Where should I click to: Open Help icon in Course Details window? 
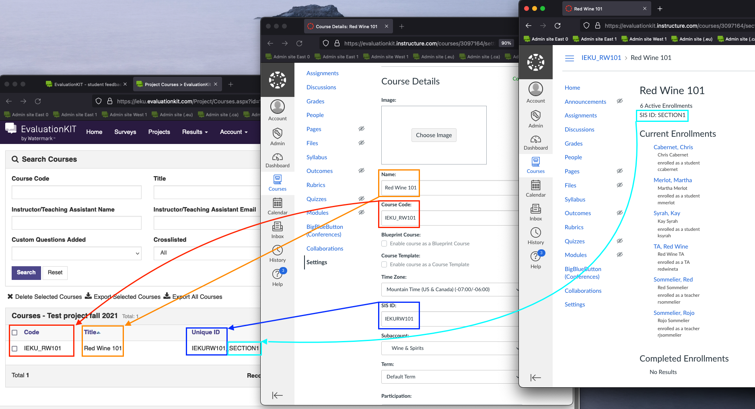coord(278,277)
